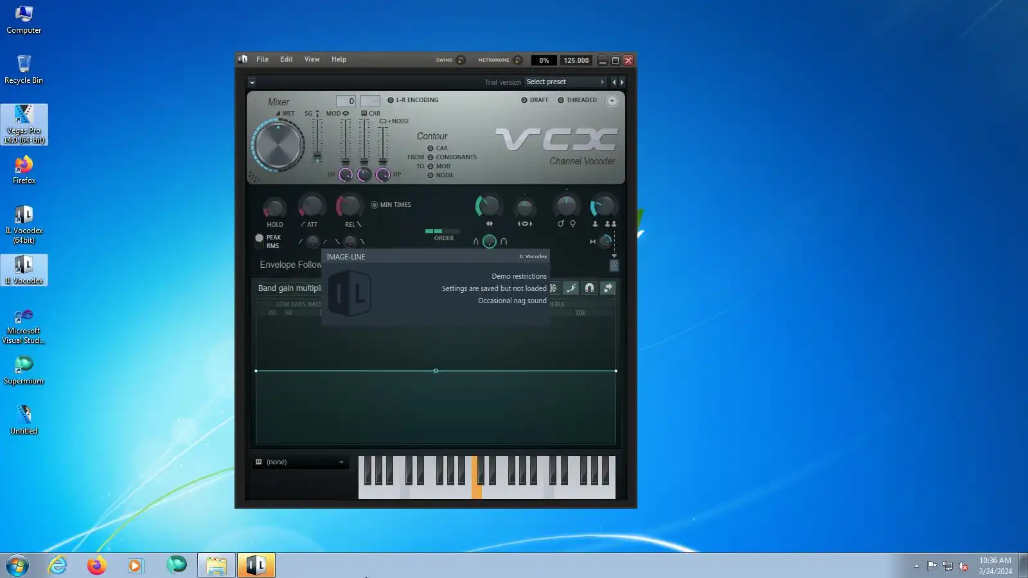Image resolution: width=1028 pixels, height=578 pixels.
Task: Launch Firefox from the taskbar
Action: (x=96, y=565)
